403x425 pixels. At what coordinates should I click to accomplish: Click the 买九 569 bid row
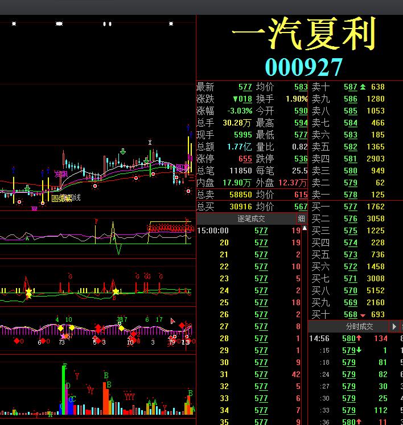tap(348, 302)
